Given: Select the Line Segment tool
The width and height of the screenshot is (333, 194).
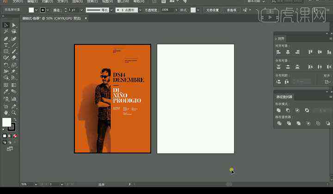Looking at the screenshot, I should click(x=14, y=45).
